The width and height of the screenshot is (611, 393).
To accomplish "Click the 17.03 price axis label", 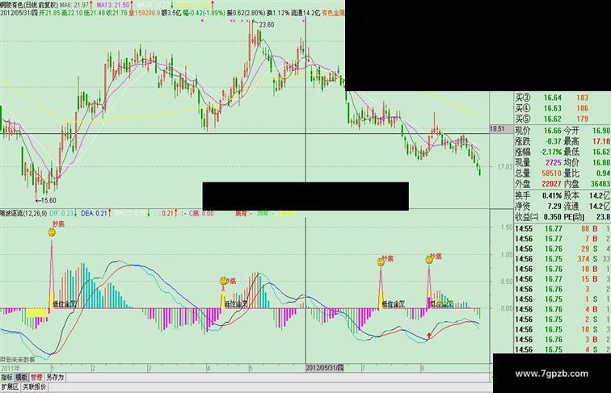I will pos(504,166).
